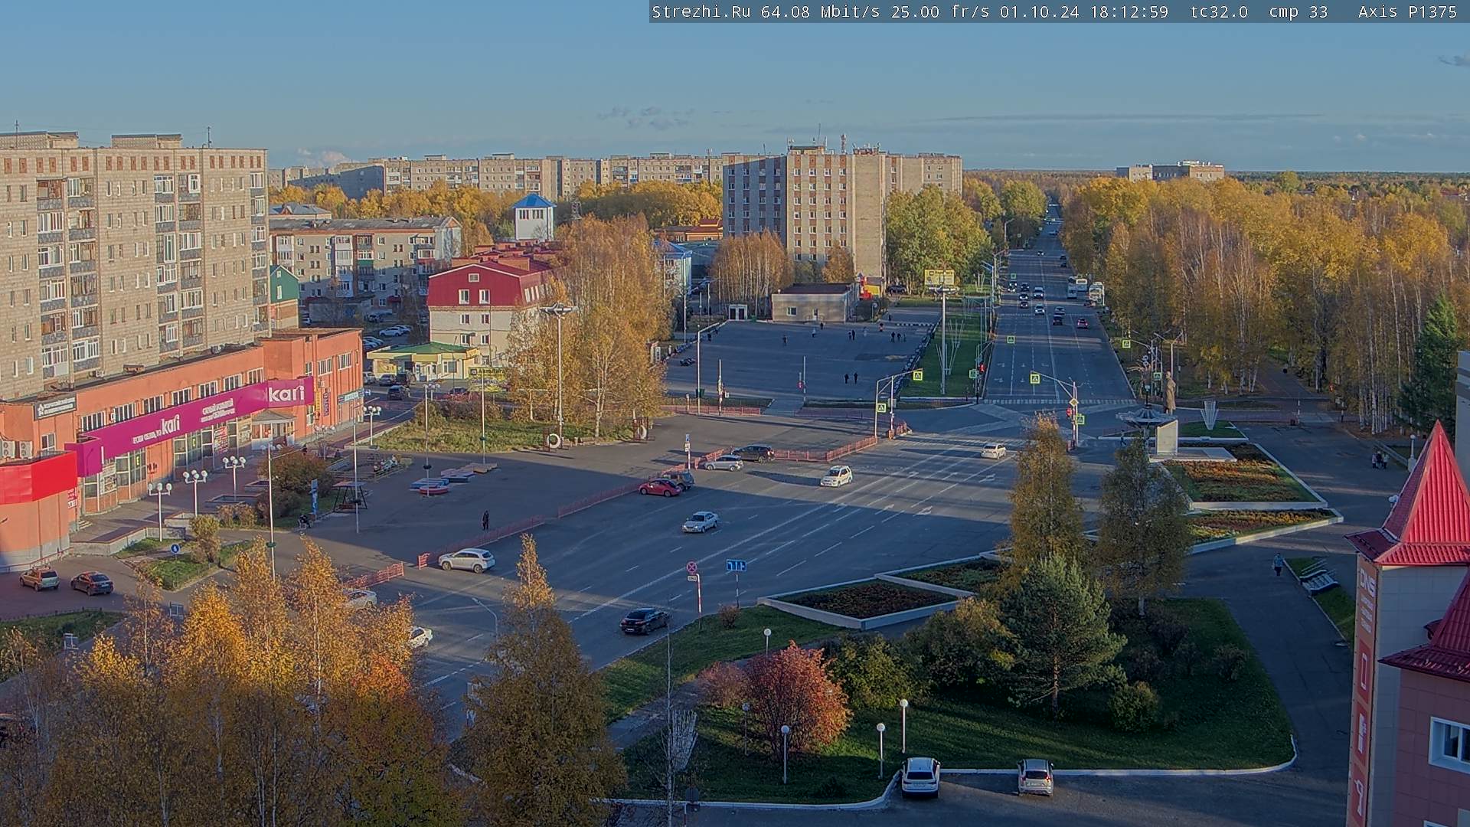Select the tc32.0 overlay value
The width and height of the screenshot is (1470, 827).
coord(1219,11)
